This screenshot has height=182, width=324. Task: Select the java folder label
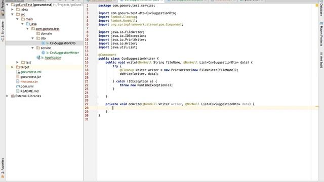(33, 24)
